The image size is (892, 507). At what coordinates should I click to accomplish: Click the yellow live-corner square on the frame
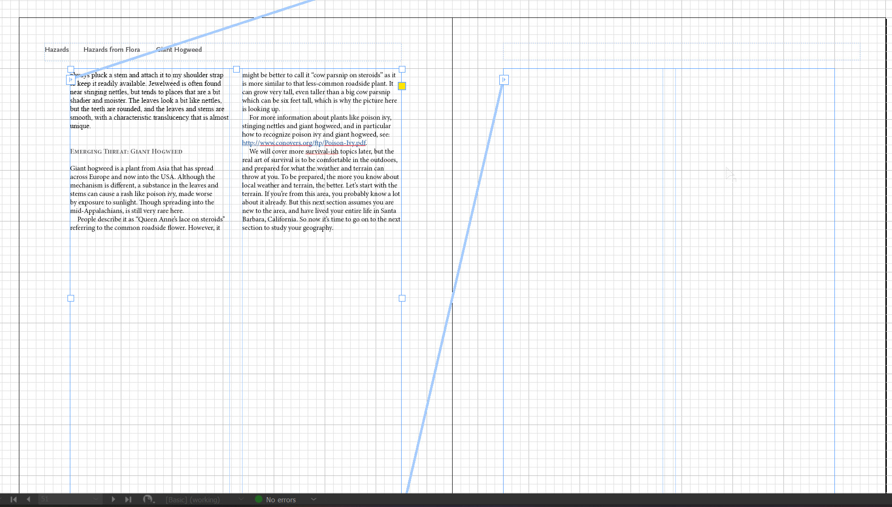coord(402,86)
